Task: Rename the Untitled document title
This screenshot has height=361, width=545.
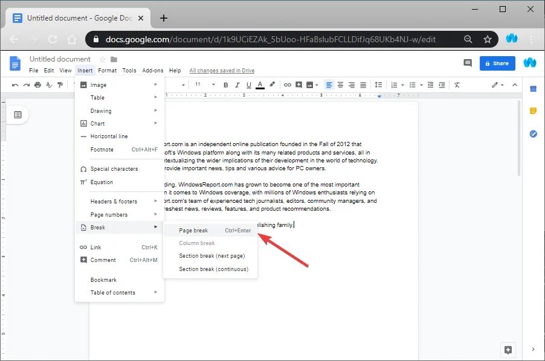Action: 60,59
